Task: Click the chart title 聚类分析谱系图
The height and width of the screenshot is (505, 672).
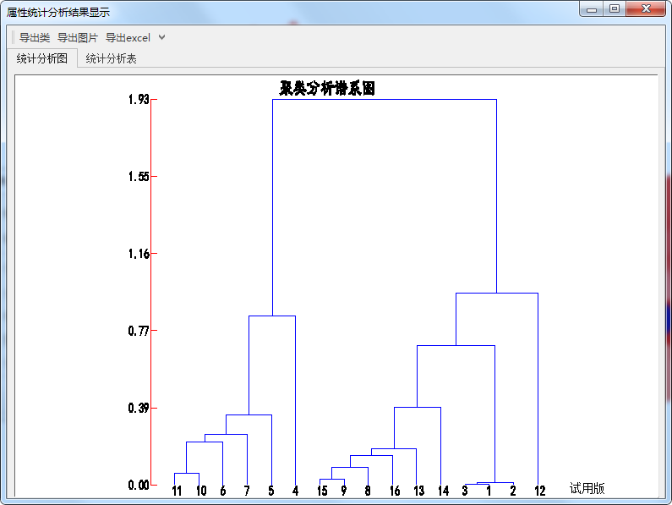Action: point(327,88)
